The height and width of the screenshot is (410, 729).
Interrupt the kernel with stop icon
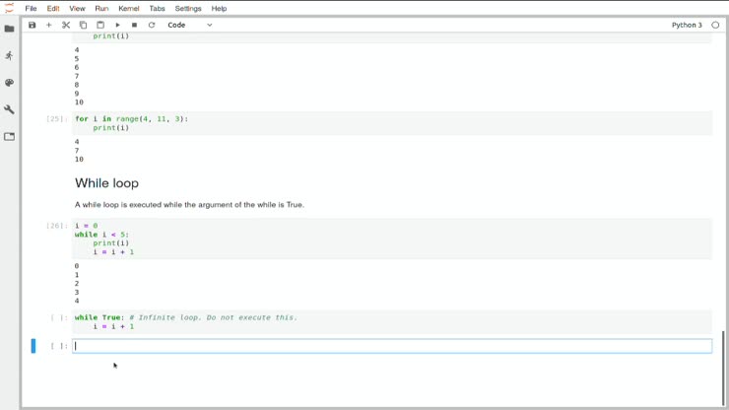(x=134, y=25)
